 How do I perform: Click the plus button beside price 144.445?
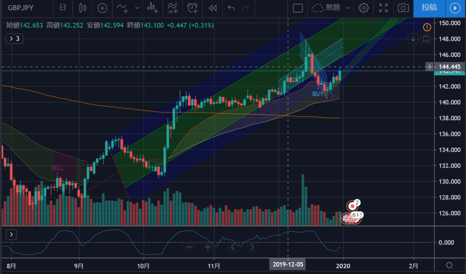click(430, 67)
